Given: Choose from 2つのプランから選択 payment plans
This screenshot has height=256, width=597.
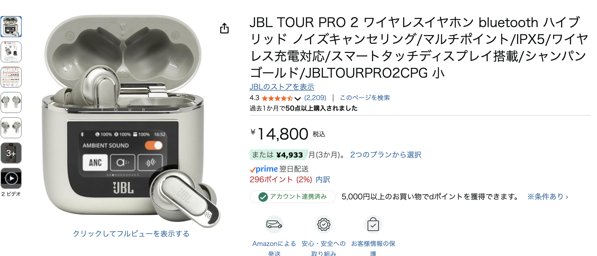Looking at the screenshot, I should coord(386,155).
